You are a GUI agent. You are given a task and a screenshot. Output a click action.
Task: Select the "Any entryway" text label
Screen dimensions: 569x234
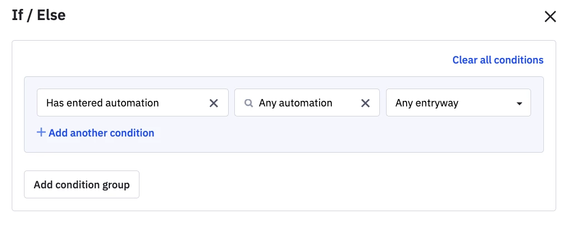click(427, 103)
